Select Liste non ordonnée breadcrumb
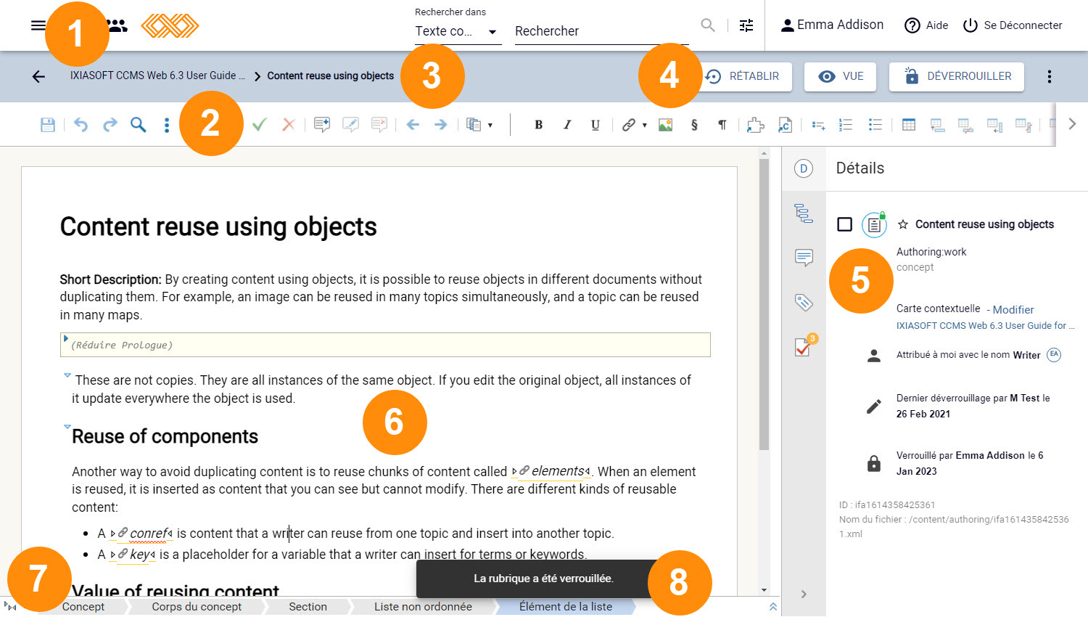This screenshot has height=617, width=1088. pyautogui.click(x=423, y=607)
